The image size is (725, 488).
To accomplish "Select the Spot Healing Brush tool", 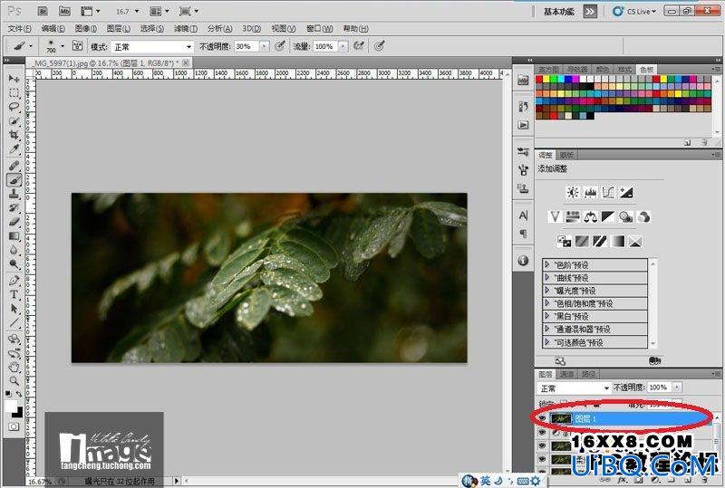I will pyautogui.click(x=14, y=166).
